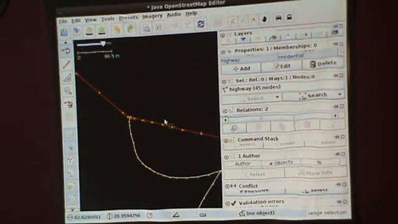Image resolution: width=398 pixels, height=224 pixels.
Task: Click the Preferences icon next to search
Action: (159, 27)
